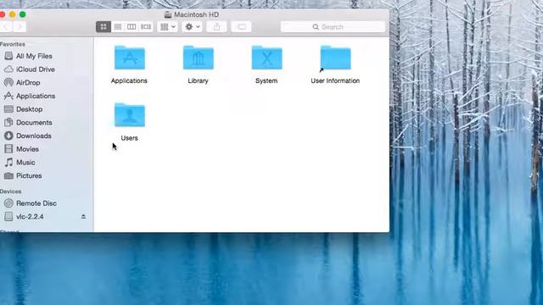543x305 pixels.
Task: Open the item arrangement dropdown
Action: click(168, 27)
